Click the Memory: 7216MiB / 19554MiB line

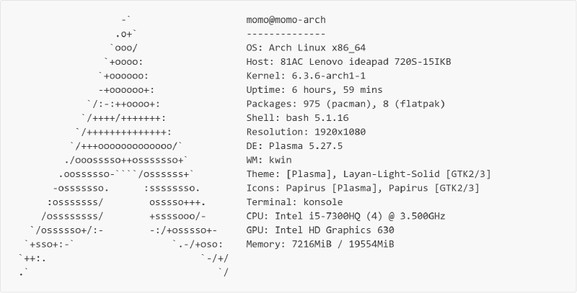pyautogui.click(x=320, y=244)
